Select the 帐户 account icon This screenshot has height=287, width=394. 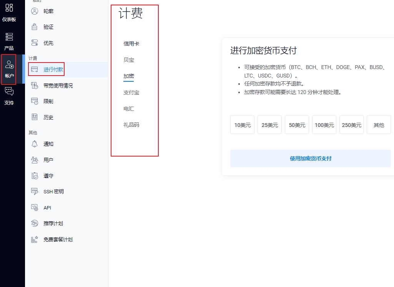9,65
